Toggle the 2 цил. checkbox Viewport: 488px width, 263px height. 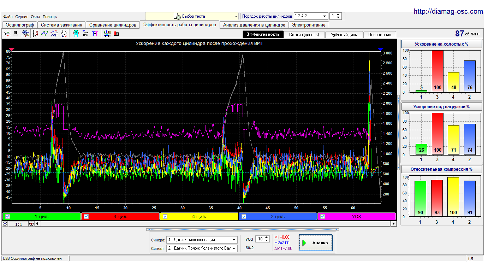click(244, 216)
